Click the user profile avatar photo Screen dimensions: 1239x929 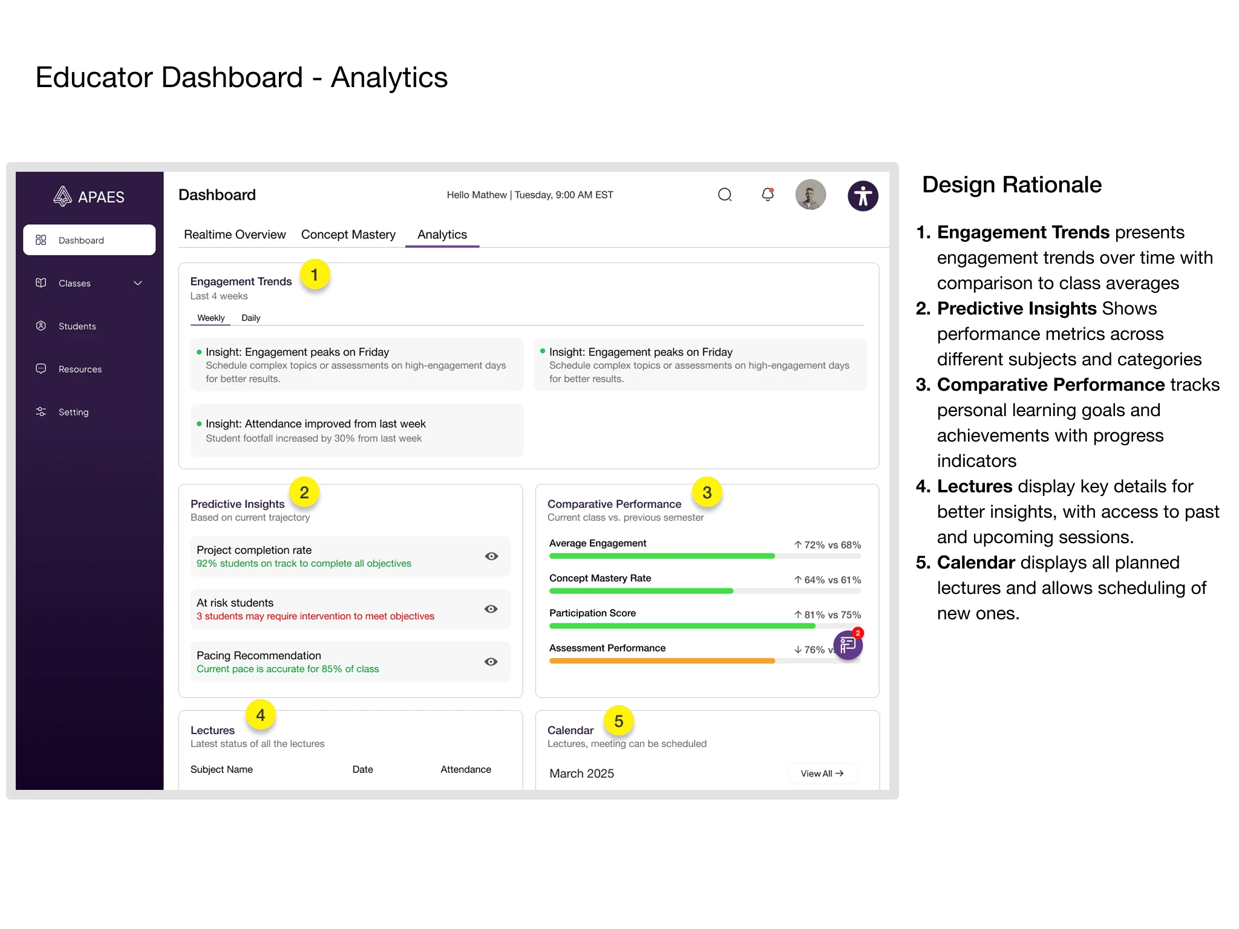810,195
